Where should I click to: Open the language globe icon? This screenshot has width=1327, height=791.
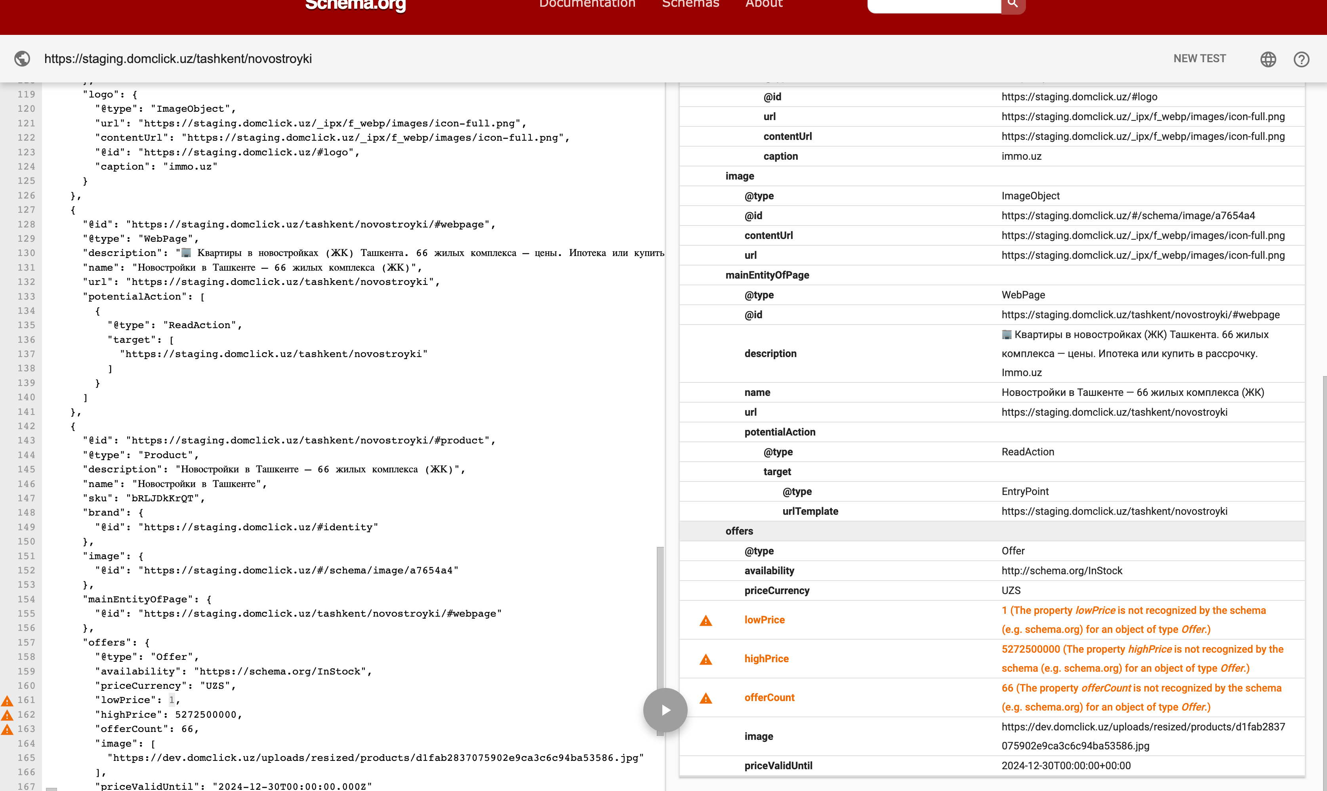(1268, 59)
